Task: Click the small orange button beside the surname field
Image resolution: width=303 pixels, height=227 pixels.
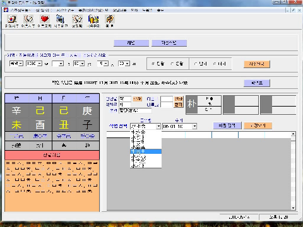Action: (x=138, y=99)
